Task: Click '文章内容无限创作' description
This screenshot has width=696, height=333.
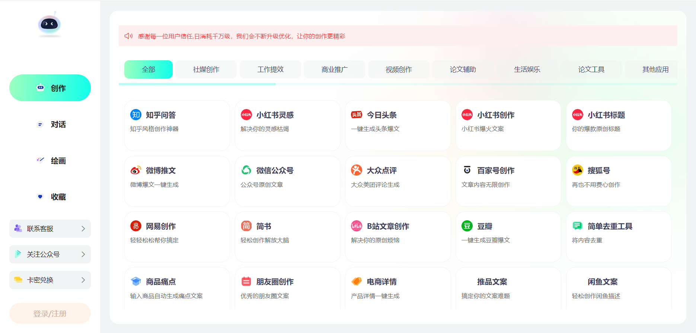Action: pos(486,185)
